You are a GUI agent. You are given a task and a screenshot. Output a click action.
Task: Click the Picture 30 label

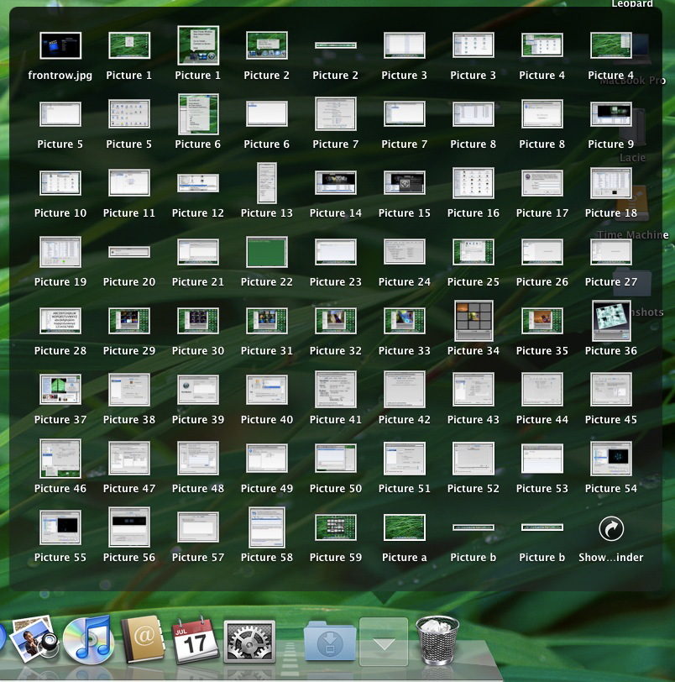pyautogui.click(x=198, y=350)
